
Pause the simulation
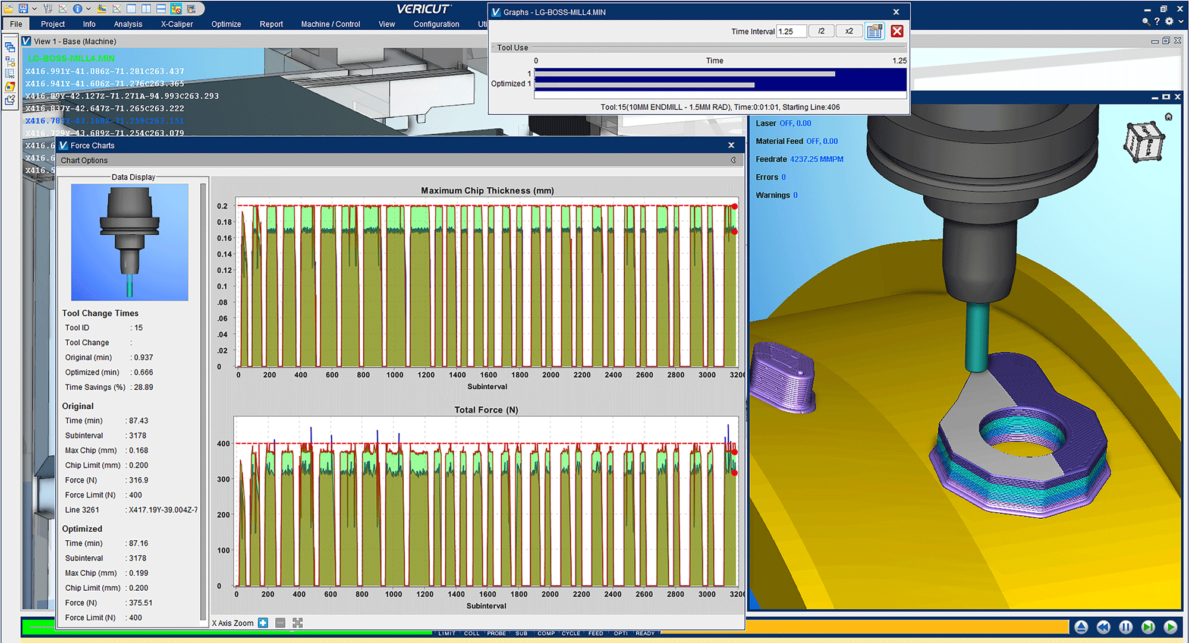pyautogui.click(x=1126, y=627)
